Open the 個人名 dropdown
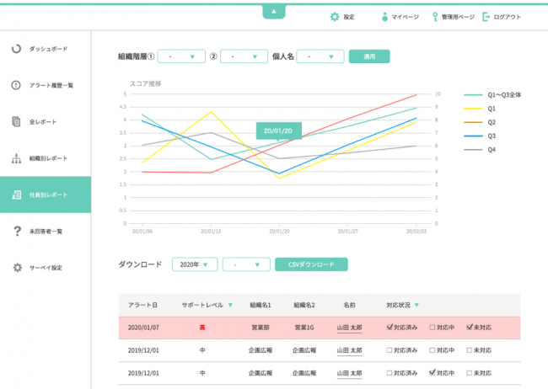Screen dimensions: 548x389 [320, 56]
